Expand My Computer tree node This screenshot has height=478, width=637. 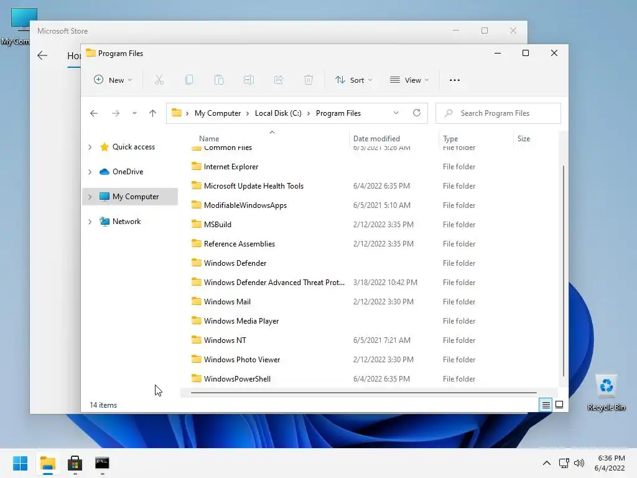[x=90, y=197]
